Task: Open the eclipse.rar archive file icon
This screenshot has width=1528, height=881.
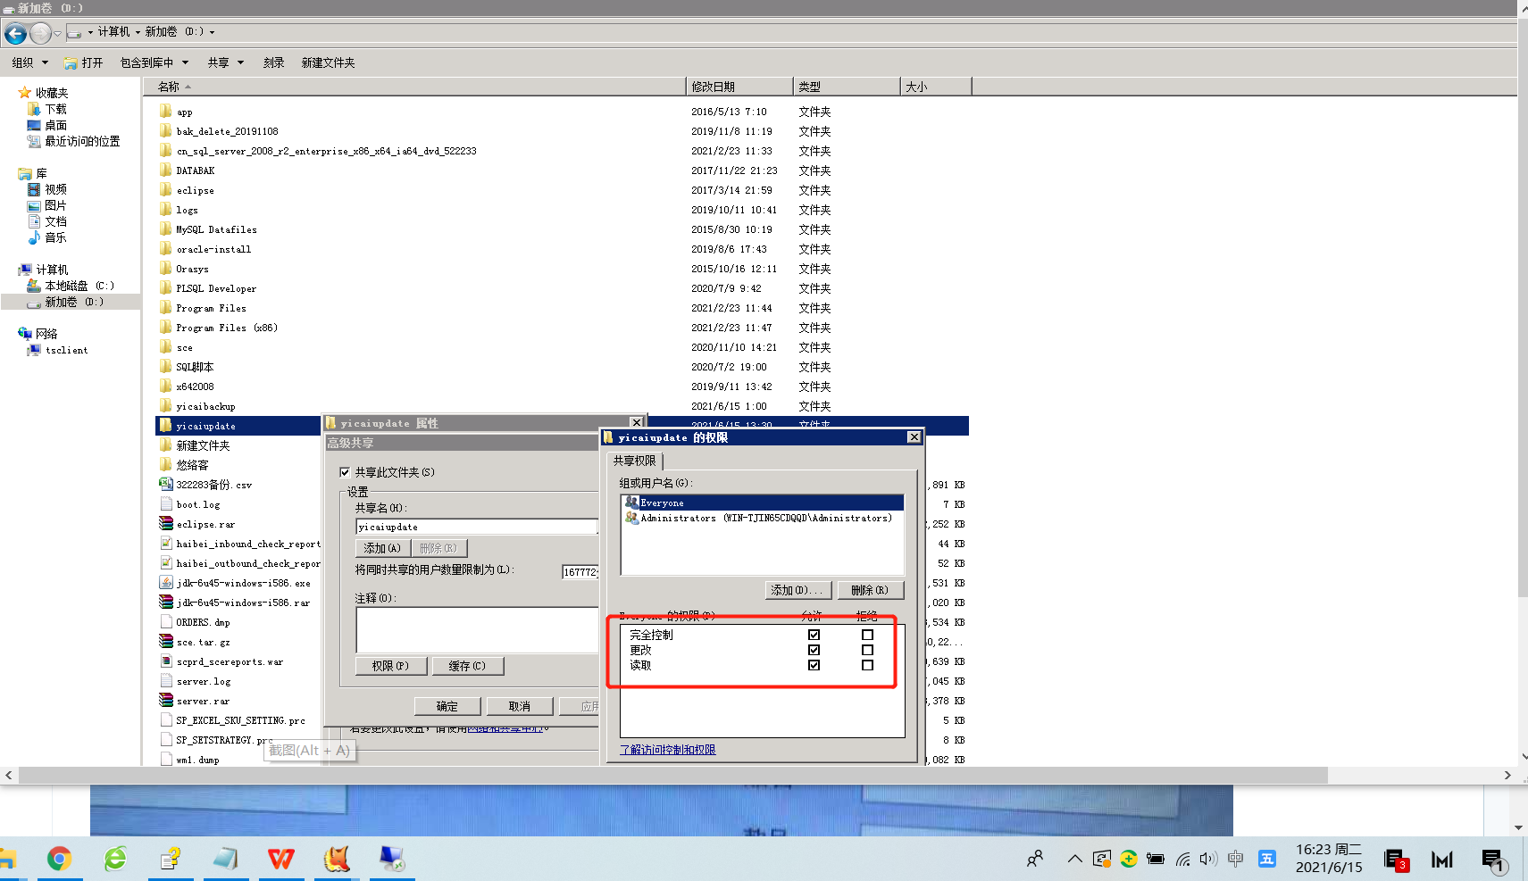Action: [166, 524]
